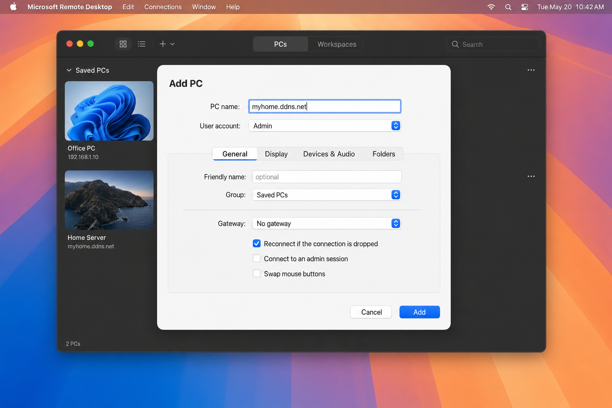The height and width of the screenshot is (408, 612).
Task: Select the General tab
Action: (x=235, y=154)
